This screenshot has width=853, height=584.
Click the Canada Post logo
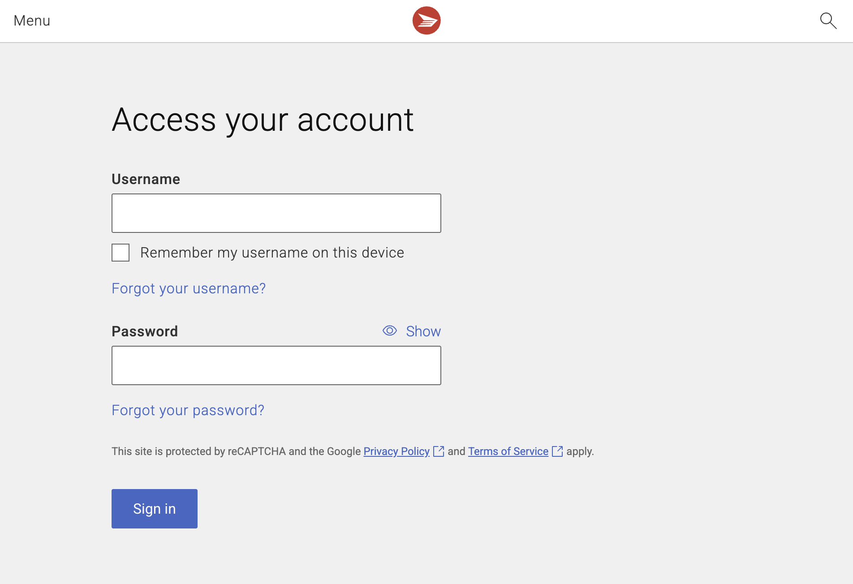pos(426,21)
